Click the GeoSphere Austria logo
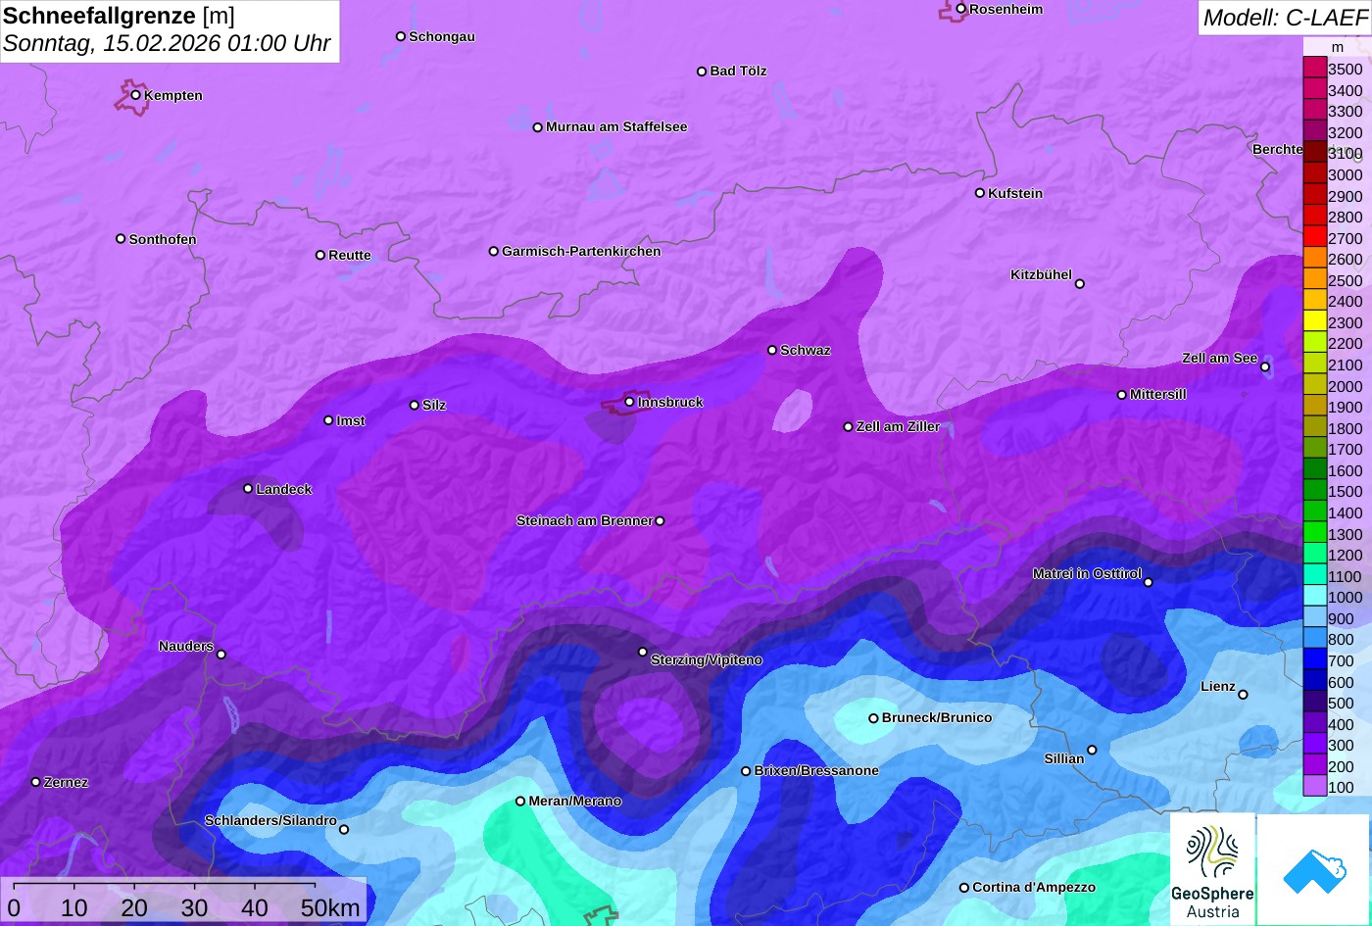Image resolution: width=1372 pixels, height=926 pixels. tap(1212, 870)
